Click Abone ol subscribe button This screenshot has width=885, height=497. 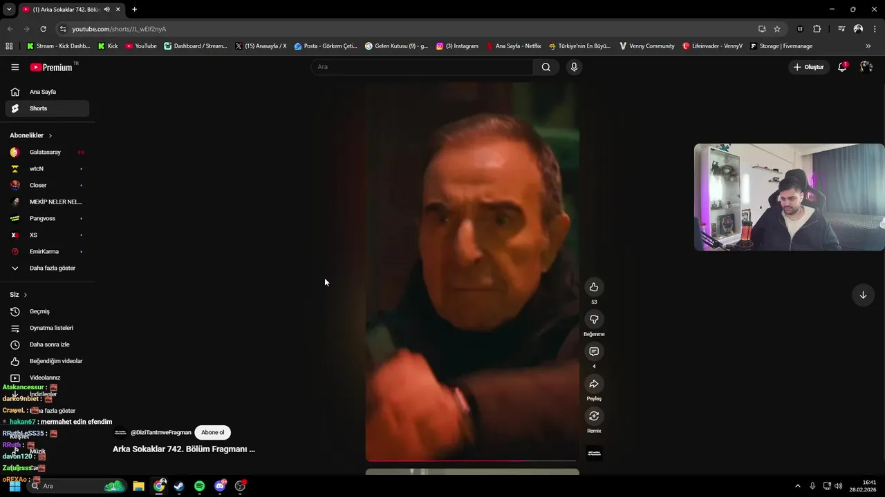pos(213,433)
